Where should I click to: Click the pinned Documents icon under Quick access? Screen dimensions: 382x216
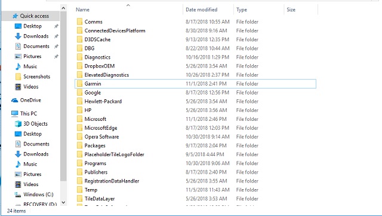click(18, 46)
